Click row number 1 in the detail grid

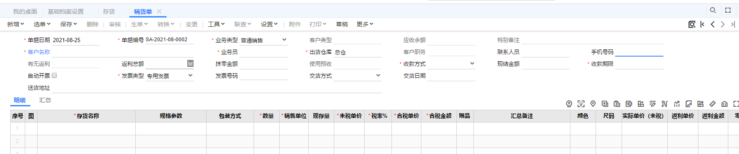18,128
